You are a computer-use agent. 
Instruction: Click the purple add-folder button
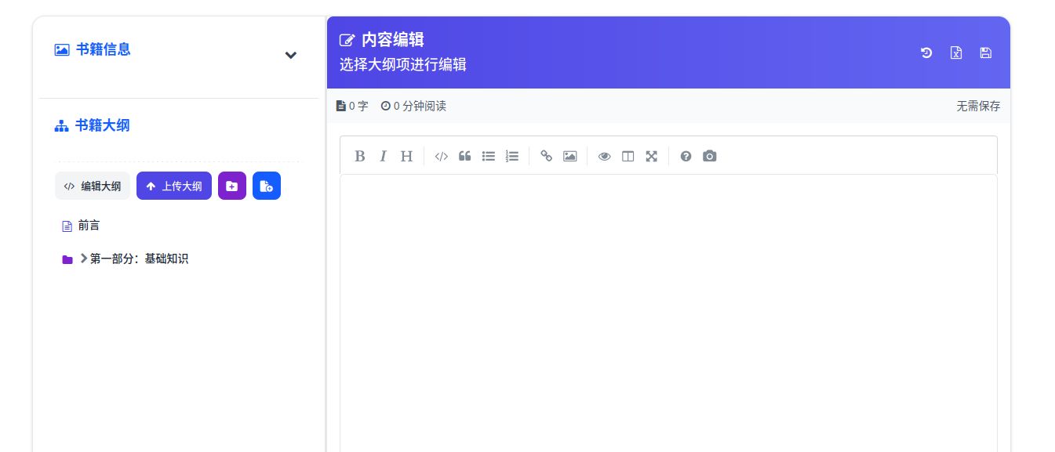[x=232, y=186]
